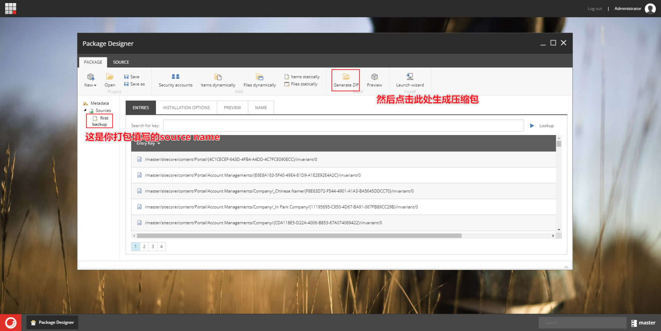Focus the taskbar Search box
The width and height of the screenshot is (661, 331).
[x=582, y=323]
